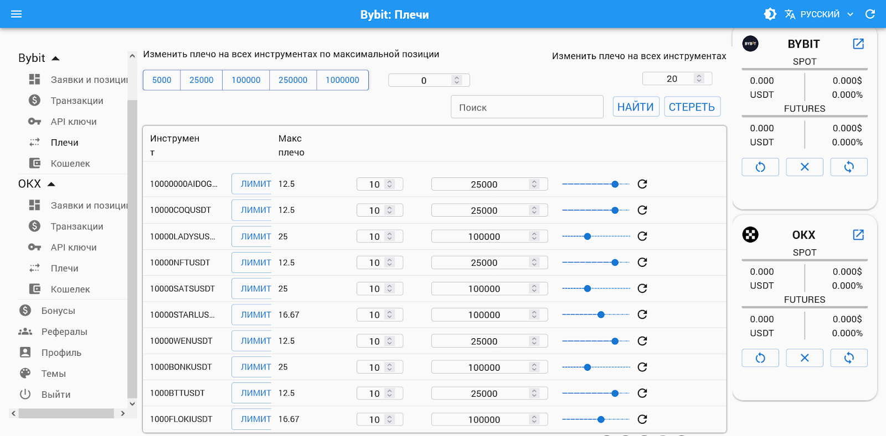Click the refresh icon in top header
This screenshot has height=436, width=886.
coord(870,14)
